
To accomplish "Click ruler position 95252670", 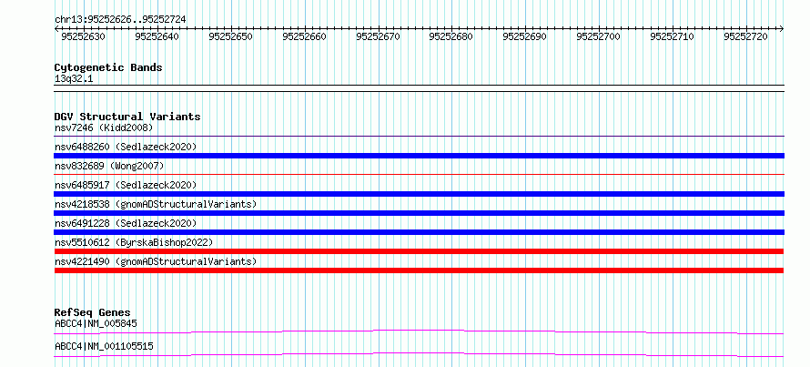I will point(379,36).
